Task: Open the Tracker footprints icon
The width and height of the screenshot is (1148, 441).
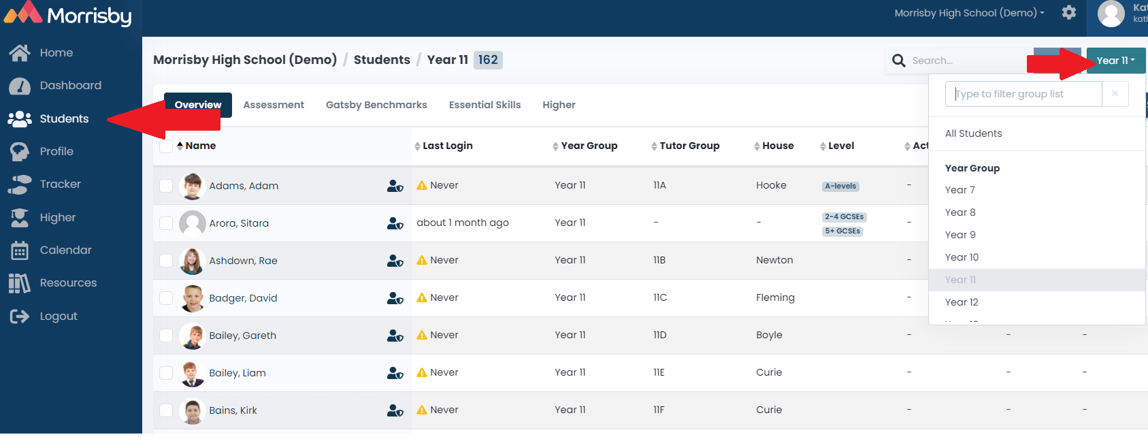Action: [x=20, y=184]
